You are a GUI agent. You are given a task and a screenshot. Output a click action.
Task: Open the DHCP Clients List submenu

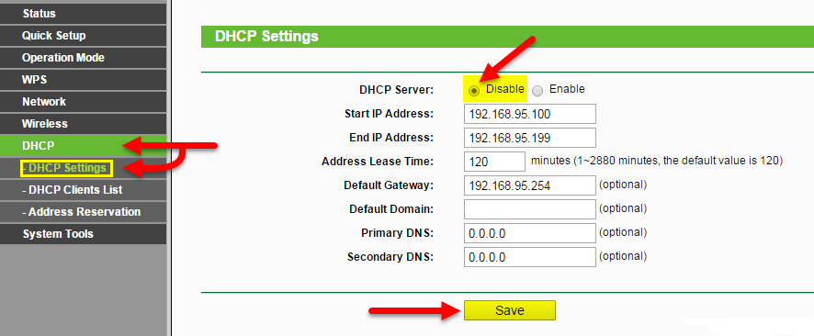83,190
